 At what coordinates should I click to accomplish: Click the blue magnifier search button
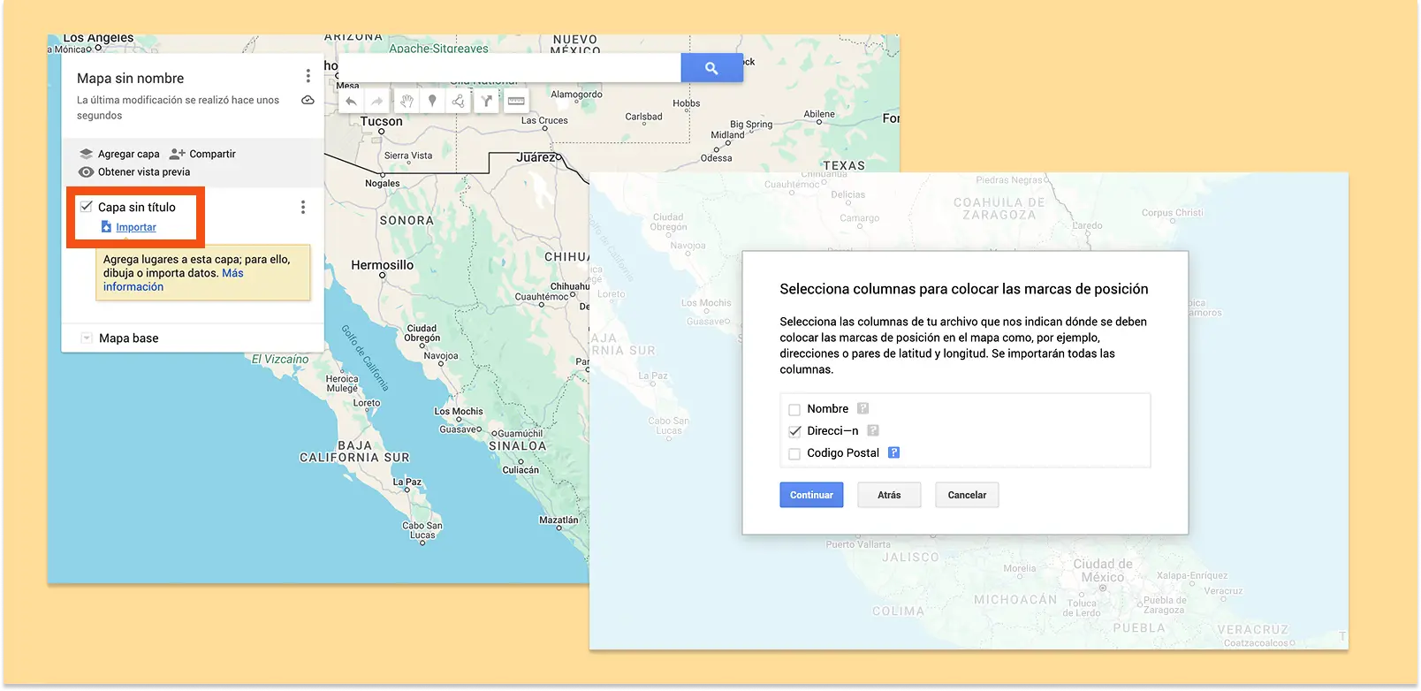[x=711, y=68]
